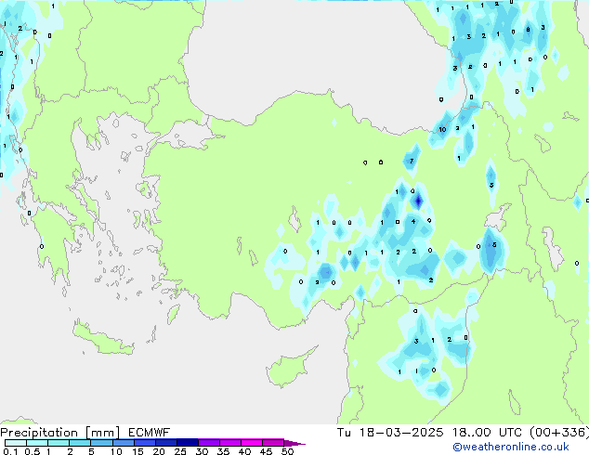Image resolution: width=589 pixels, height=455 pixels.
Task: Click the '40' legend scale number
Action: pyautogui.click(x=244, y=451)
